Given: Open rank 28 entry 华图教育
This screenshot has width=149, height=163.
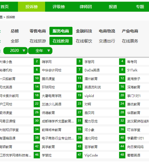Looking at the screenshot, I should coord(134,113).
